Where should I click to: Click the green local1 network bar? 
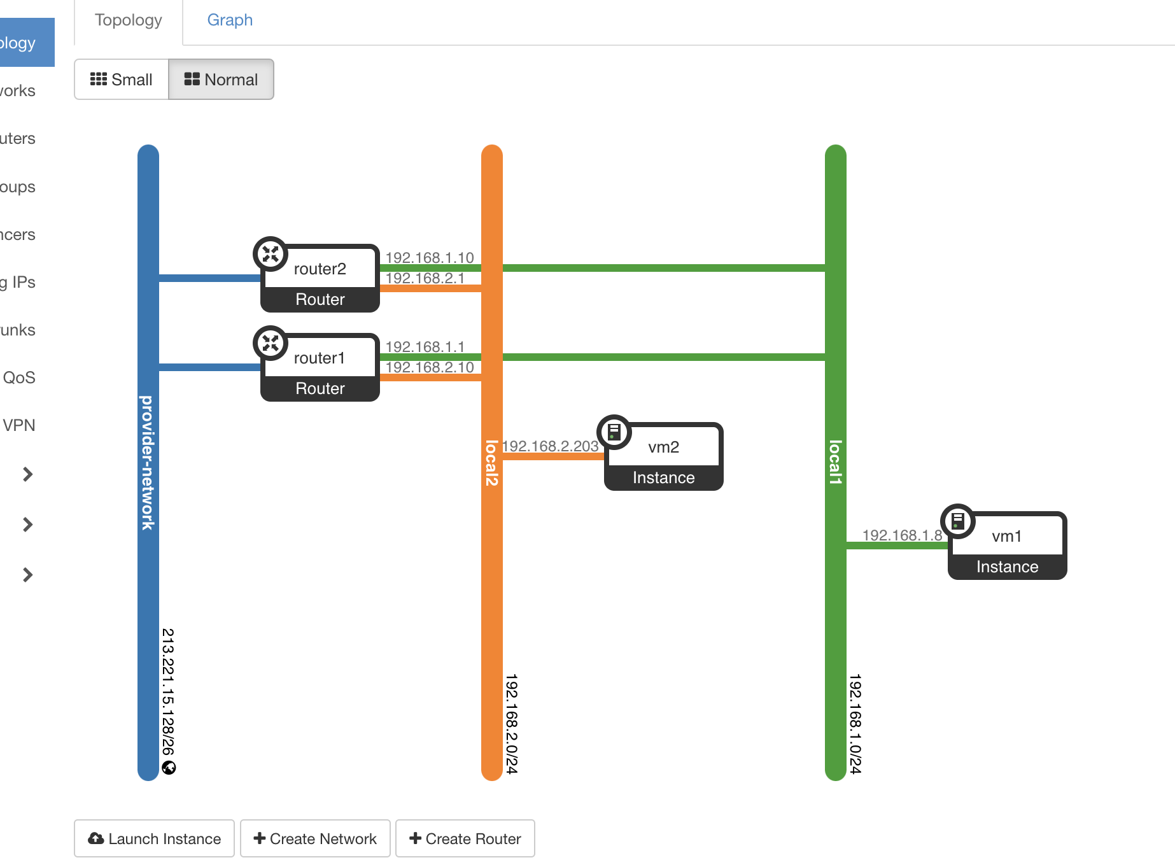pos(836,605)
